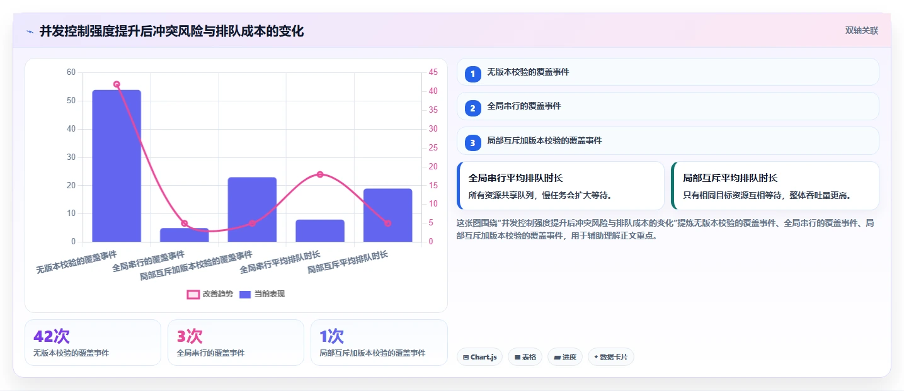
Task: Click the x-axis label 全局串行平均排队时长
Action: tap(280, 262)
